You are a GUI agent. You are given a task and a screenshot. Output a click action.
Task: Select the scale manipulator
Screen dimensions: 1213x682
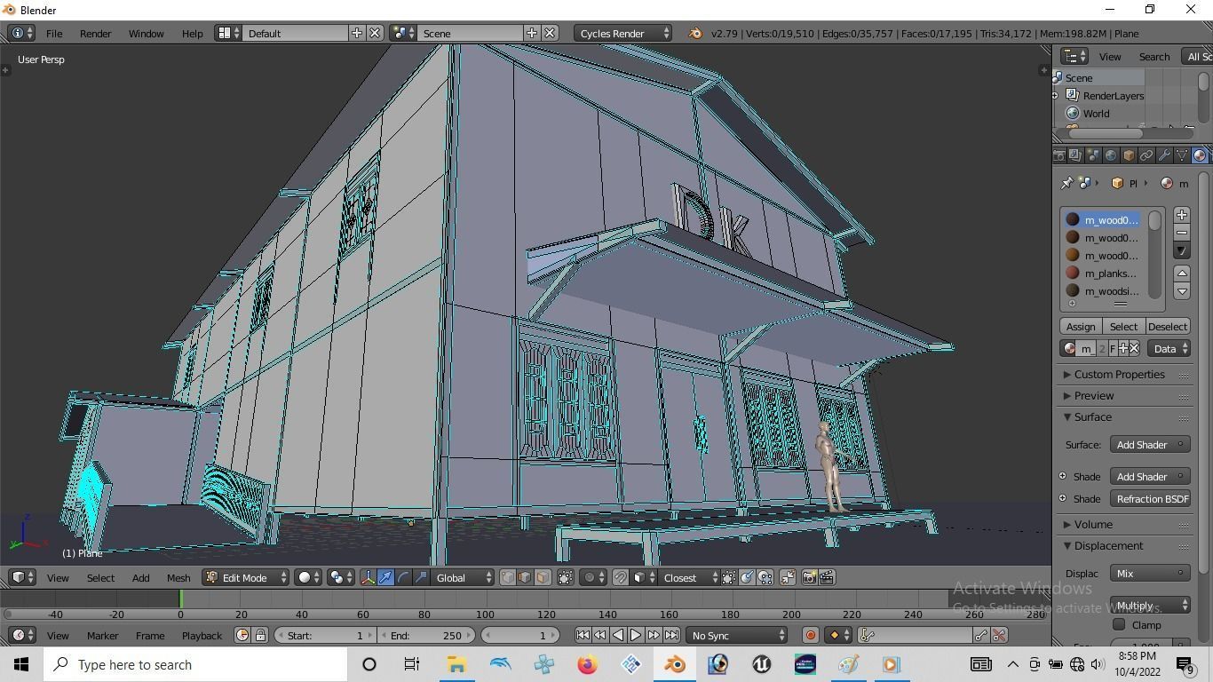click(x=422, y=578)
